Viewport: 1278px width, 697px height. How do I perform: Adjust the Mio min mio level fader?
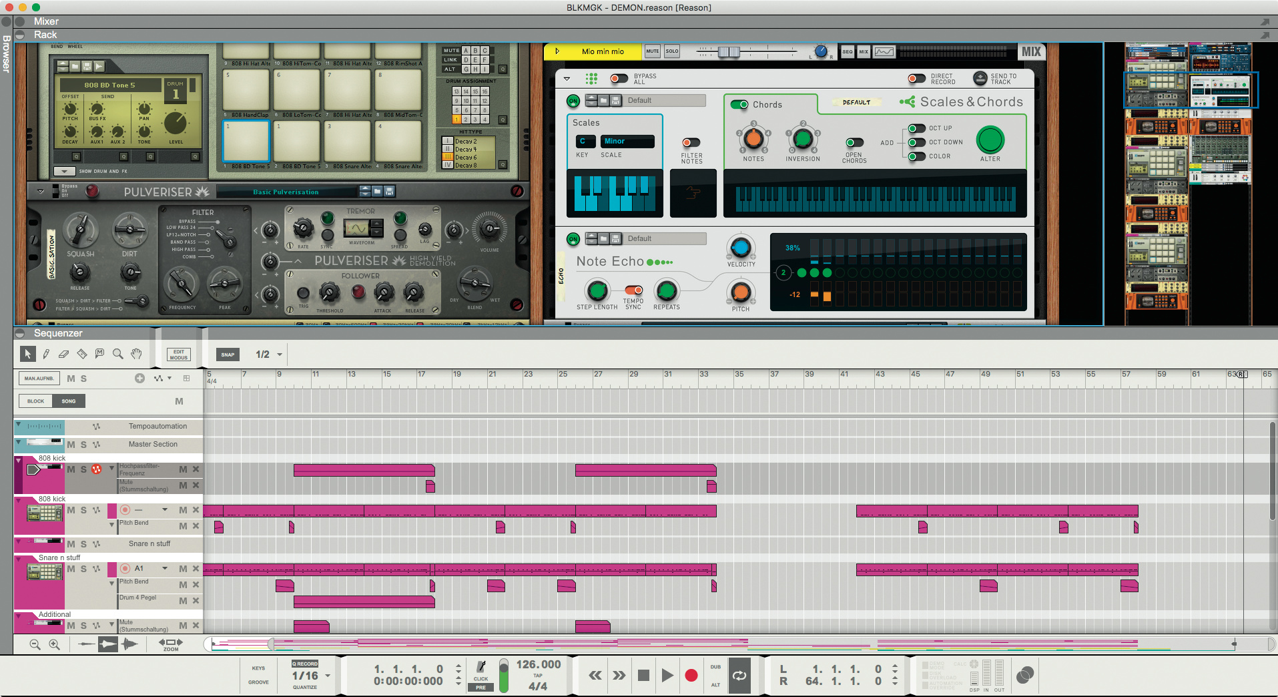tap(729, 51)
